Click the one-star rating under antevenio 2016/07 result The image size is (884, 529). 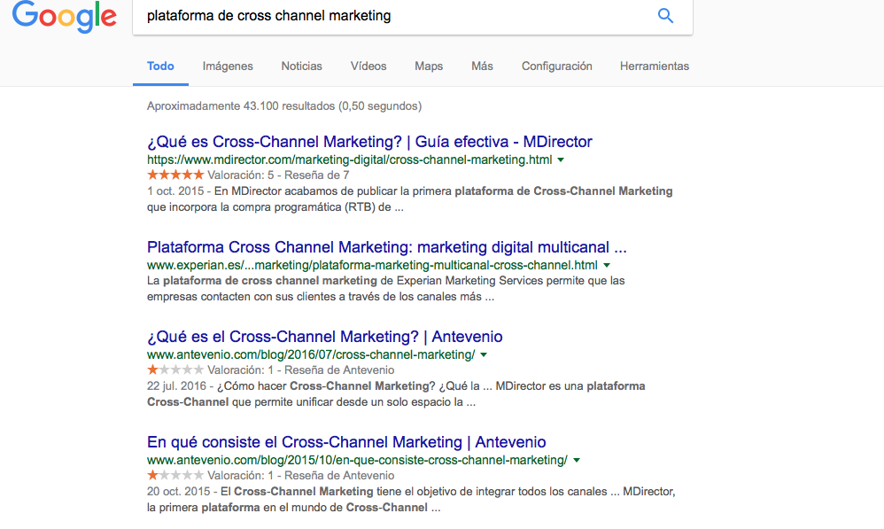(175, 370)
